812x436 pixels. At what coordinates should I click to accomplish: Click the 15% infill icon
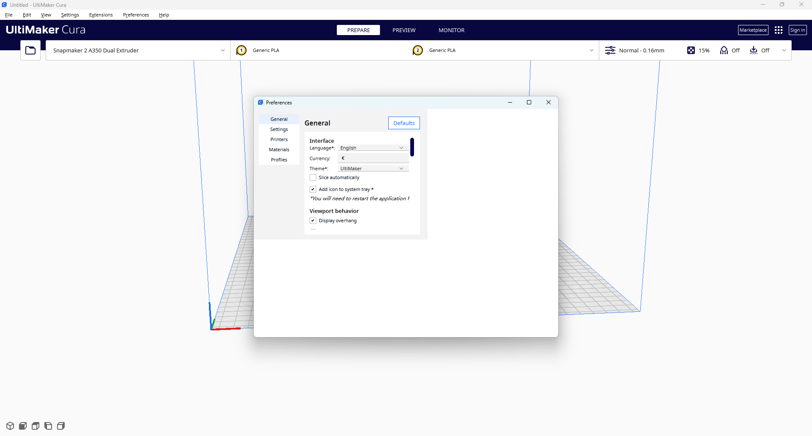[x=691, y=50]
